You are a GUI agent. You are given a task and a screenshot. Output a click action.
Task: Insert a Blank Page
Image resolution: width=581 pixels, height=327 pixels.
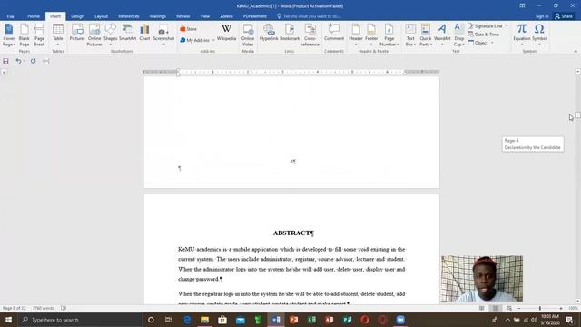pyautogui.click(x=25, y=35)
